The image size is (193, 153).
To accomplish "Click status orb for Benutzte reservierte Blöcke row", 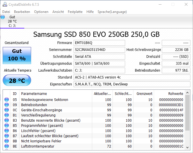I will (7, 121).
